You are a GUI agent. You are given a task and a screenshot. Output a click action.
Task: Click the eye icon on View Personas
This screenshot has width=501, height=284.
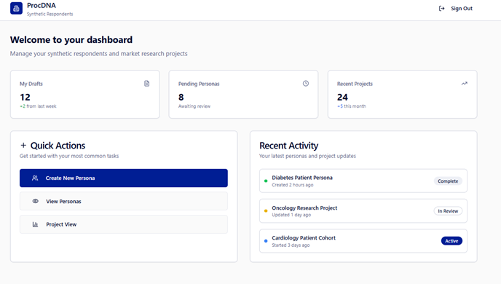pyautogui.click(x=36, y=201)
